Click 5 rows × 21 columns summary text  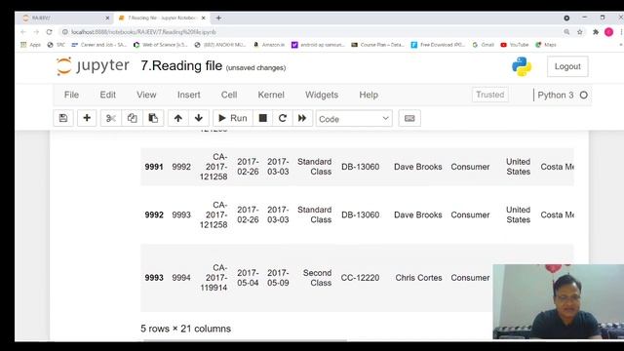point(186,329)
